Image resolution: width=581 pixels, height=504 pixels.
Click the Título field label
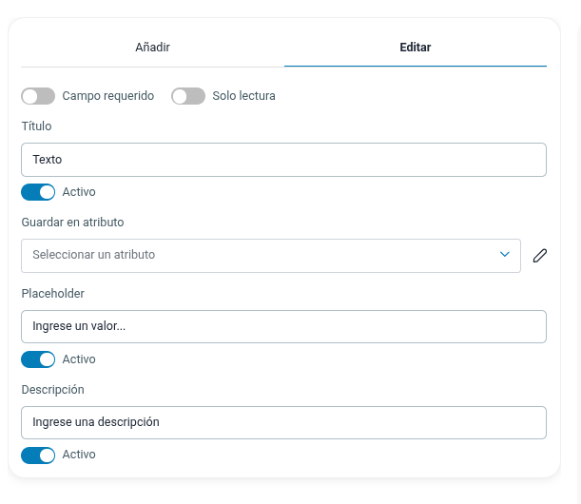[36, 126]
